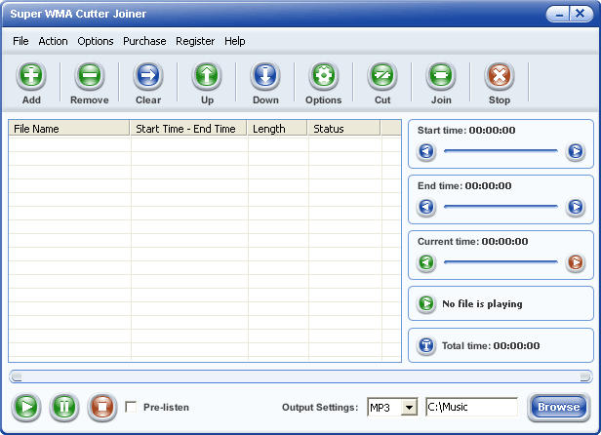Open the Purchase menu
This screenshot has width=601, height=435.
pyautogui.click(x=144, y=41)
